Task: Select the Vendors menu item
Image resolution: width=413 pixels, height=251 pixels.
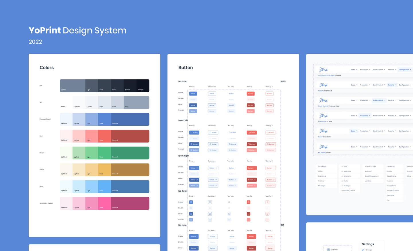Action: tap(373, 181)
